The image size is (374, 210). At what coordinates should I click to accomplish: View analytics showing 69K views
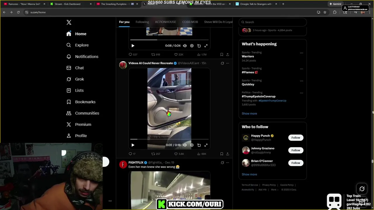202,154
